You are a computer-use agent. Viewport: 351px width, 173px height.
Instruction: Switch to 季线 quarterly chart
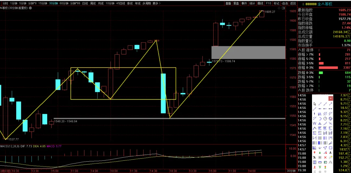point(130,3)
